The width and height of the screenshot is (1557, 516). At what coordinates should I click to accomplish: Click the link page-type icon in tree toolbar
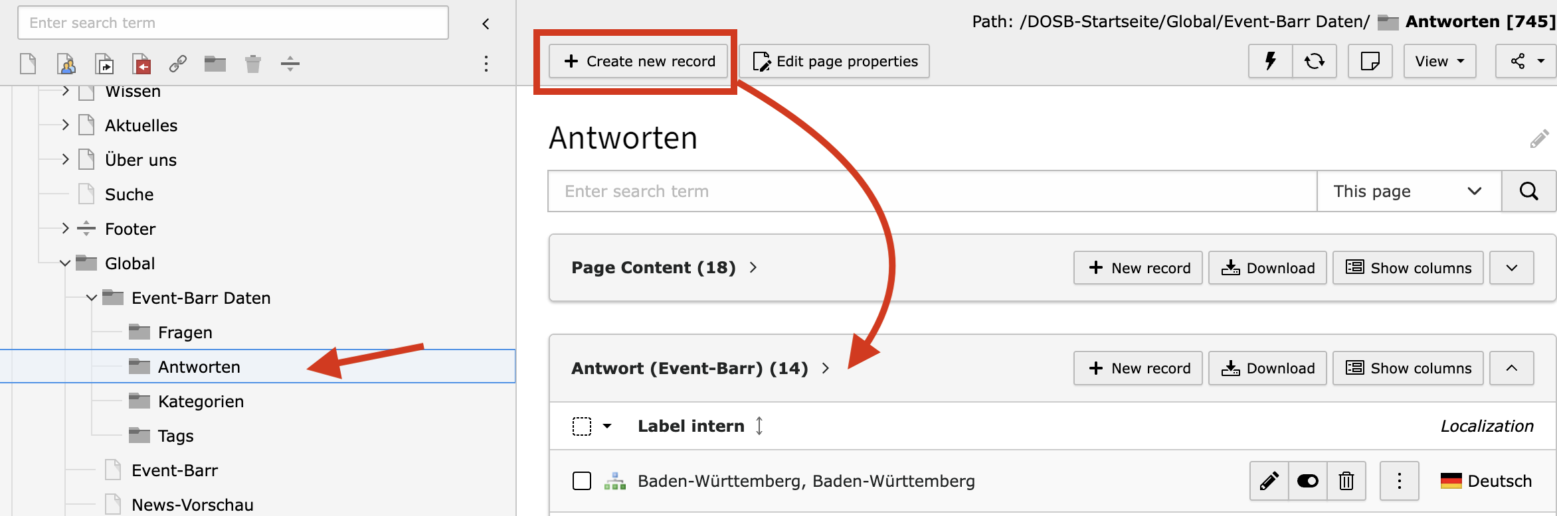177,64
